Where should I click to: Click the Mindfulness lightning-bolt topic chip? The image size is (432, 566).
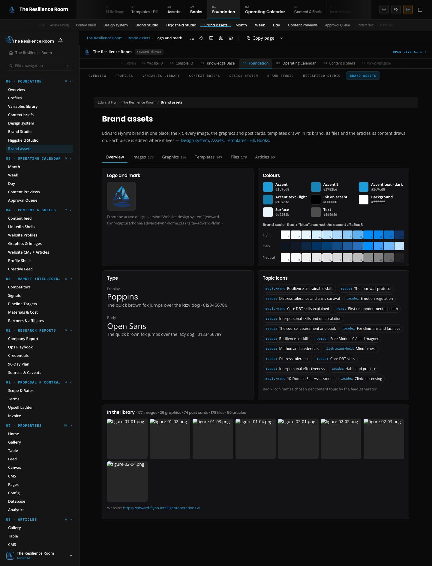click(351, 349)
